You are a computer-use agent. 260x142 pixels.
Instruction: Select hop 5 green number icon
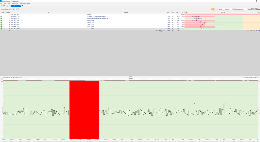(x=1, y=23)
